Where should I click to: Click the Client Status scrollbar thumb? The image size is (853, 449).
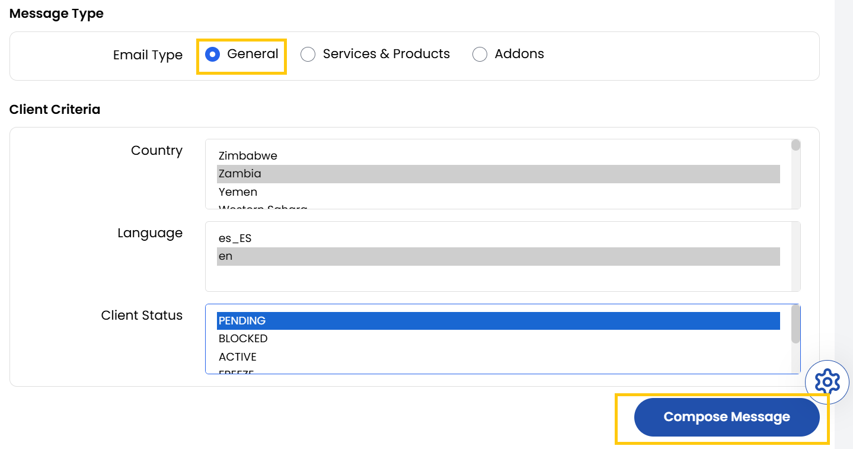pyautogui.click(x=796, y=324)
